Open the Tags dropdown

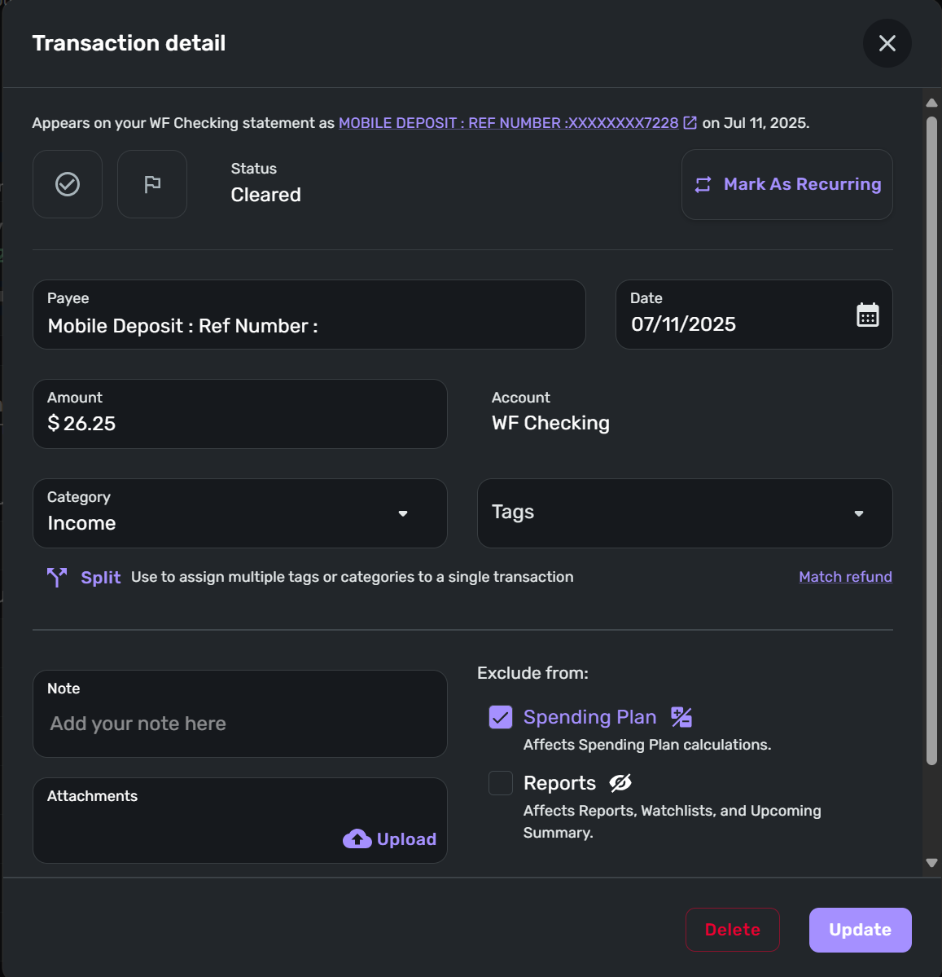(685, 513)
